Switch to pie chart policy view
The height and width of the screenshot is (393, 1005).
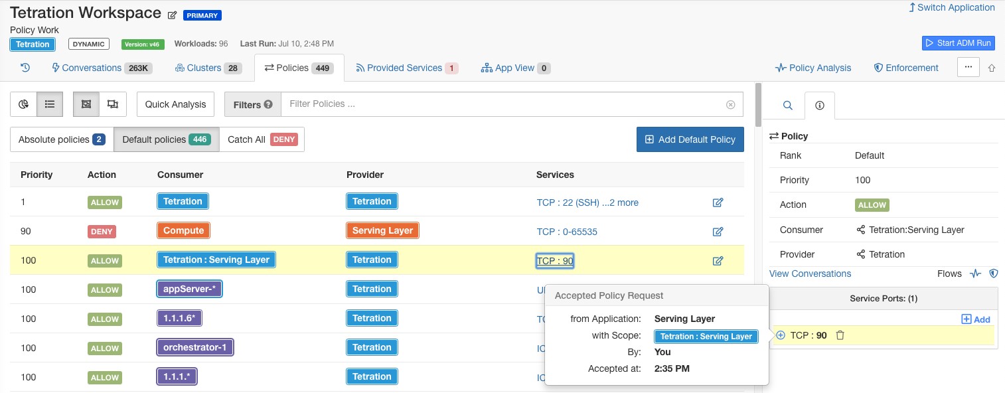tap(23, 104)
